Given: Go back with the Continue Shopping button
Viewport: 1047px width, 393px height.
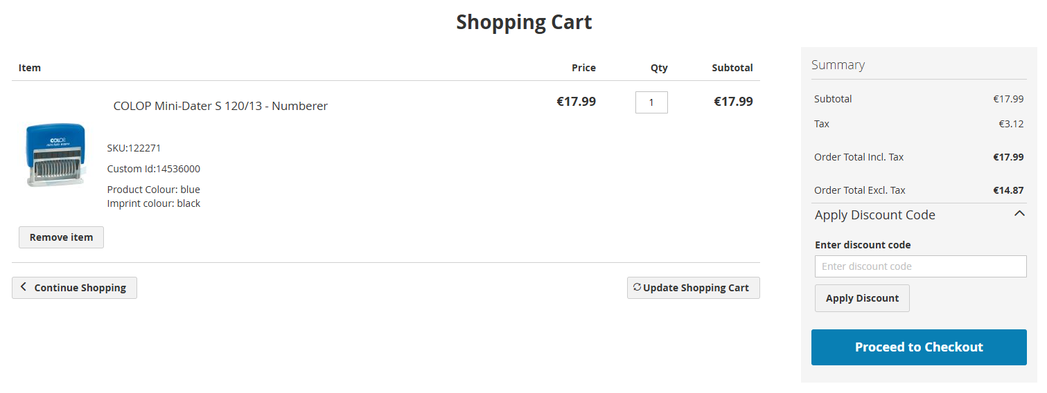Looking at the screenshot, I should pos(80,288).
